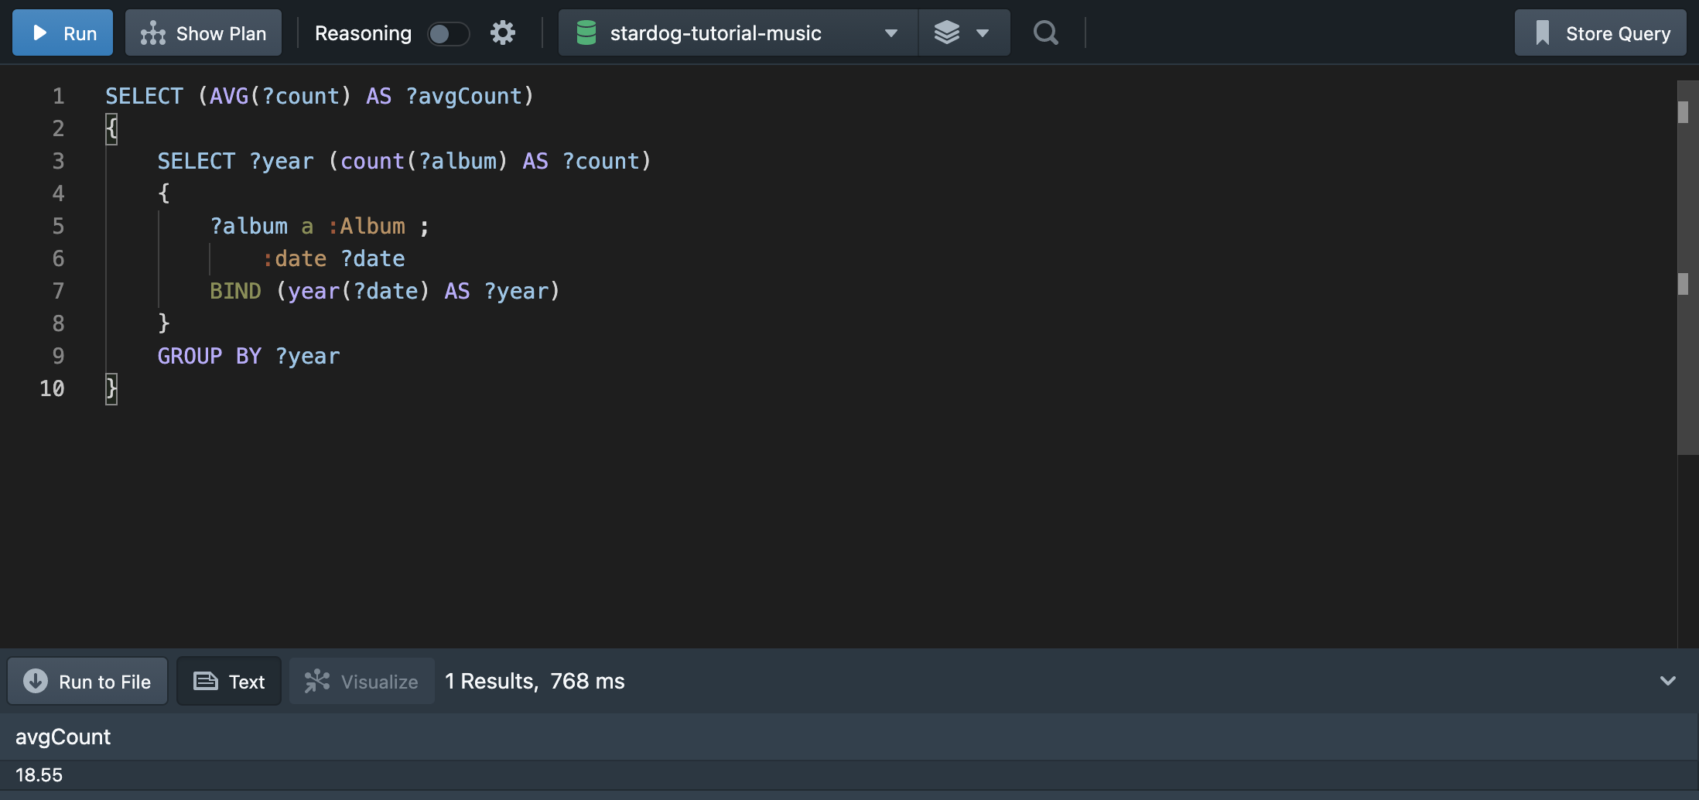Click the Show Plan button
1699x800 pixels.
coord(203,32)
